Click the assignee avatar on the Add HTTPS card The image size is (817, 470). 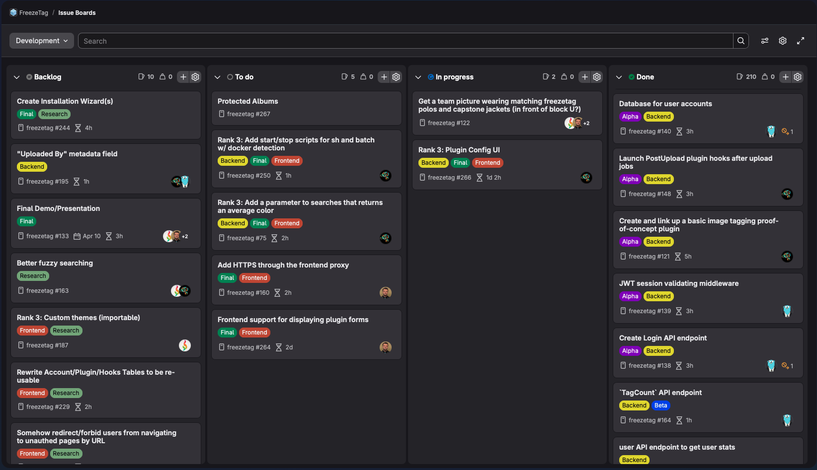(x=385, y=293)
